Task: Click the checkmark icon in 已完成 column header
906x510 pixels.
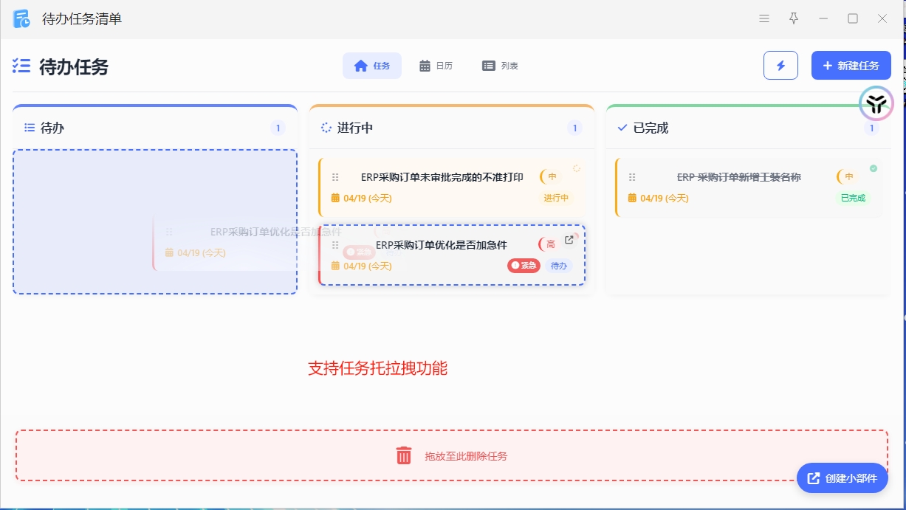Action: [x=622, y=128]
